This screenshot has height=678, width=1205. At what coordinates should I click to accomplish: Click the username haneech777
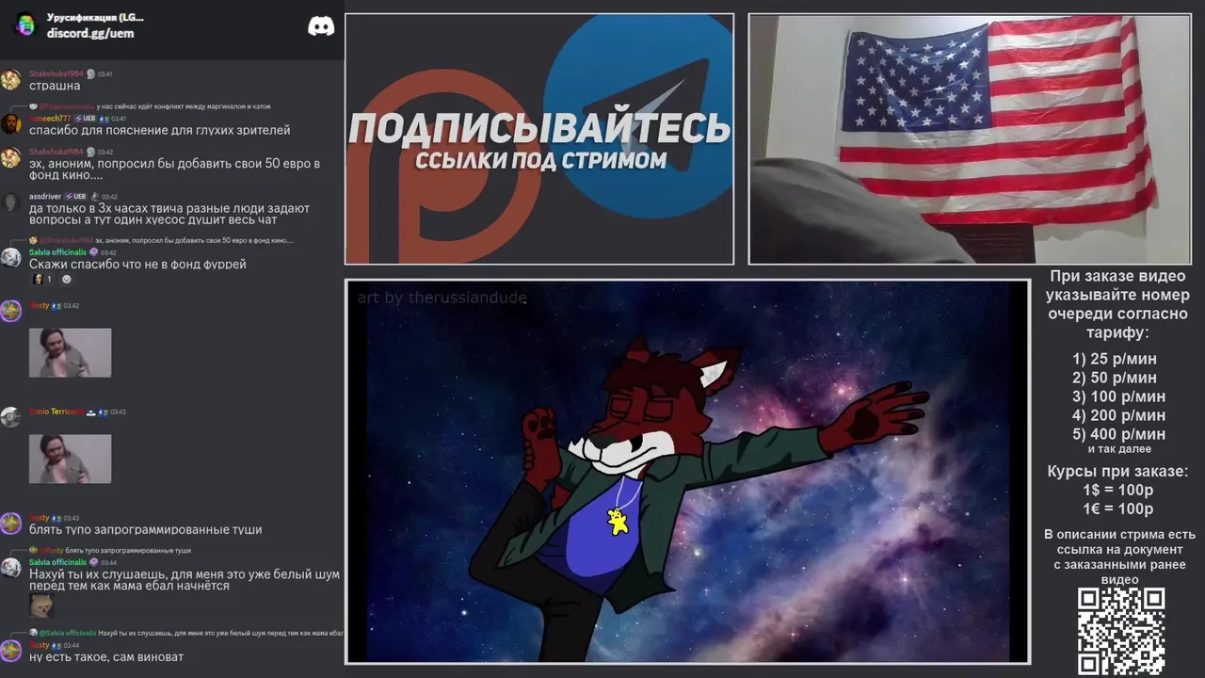pos(50,119)
